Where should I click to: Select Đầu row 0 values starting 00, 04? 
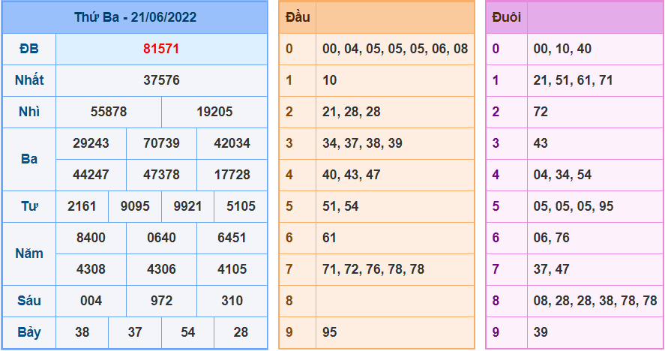coord(395,49)
